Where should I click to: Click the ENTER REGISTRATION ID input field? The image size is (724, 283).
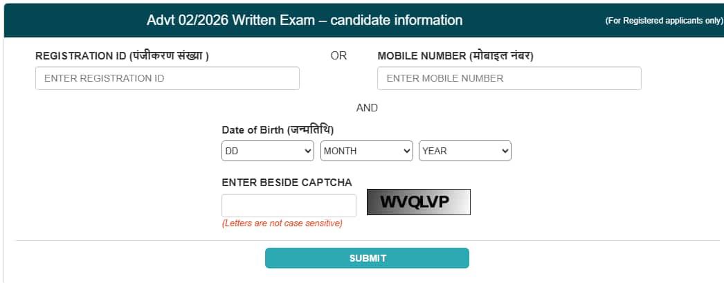[167, 78]
